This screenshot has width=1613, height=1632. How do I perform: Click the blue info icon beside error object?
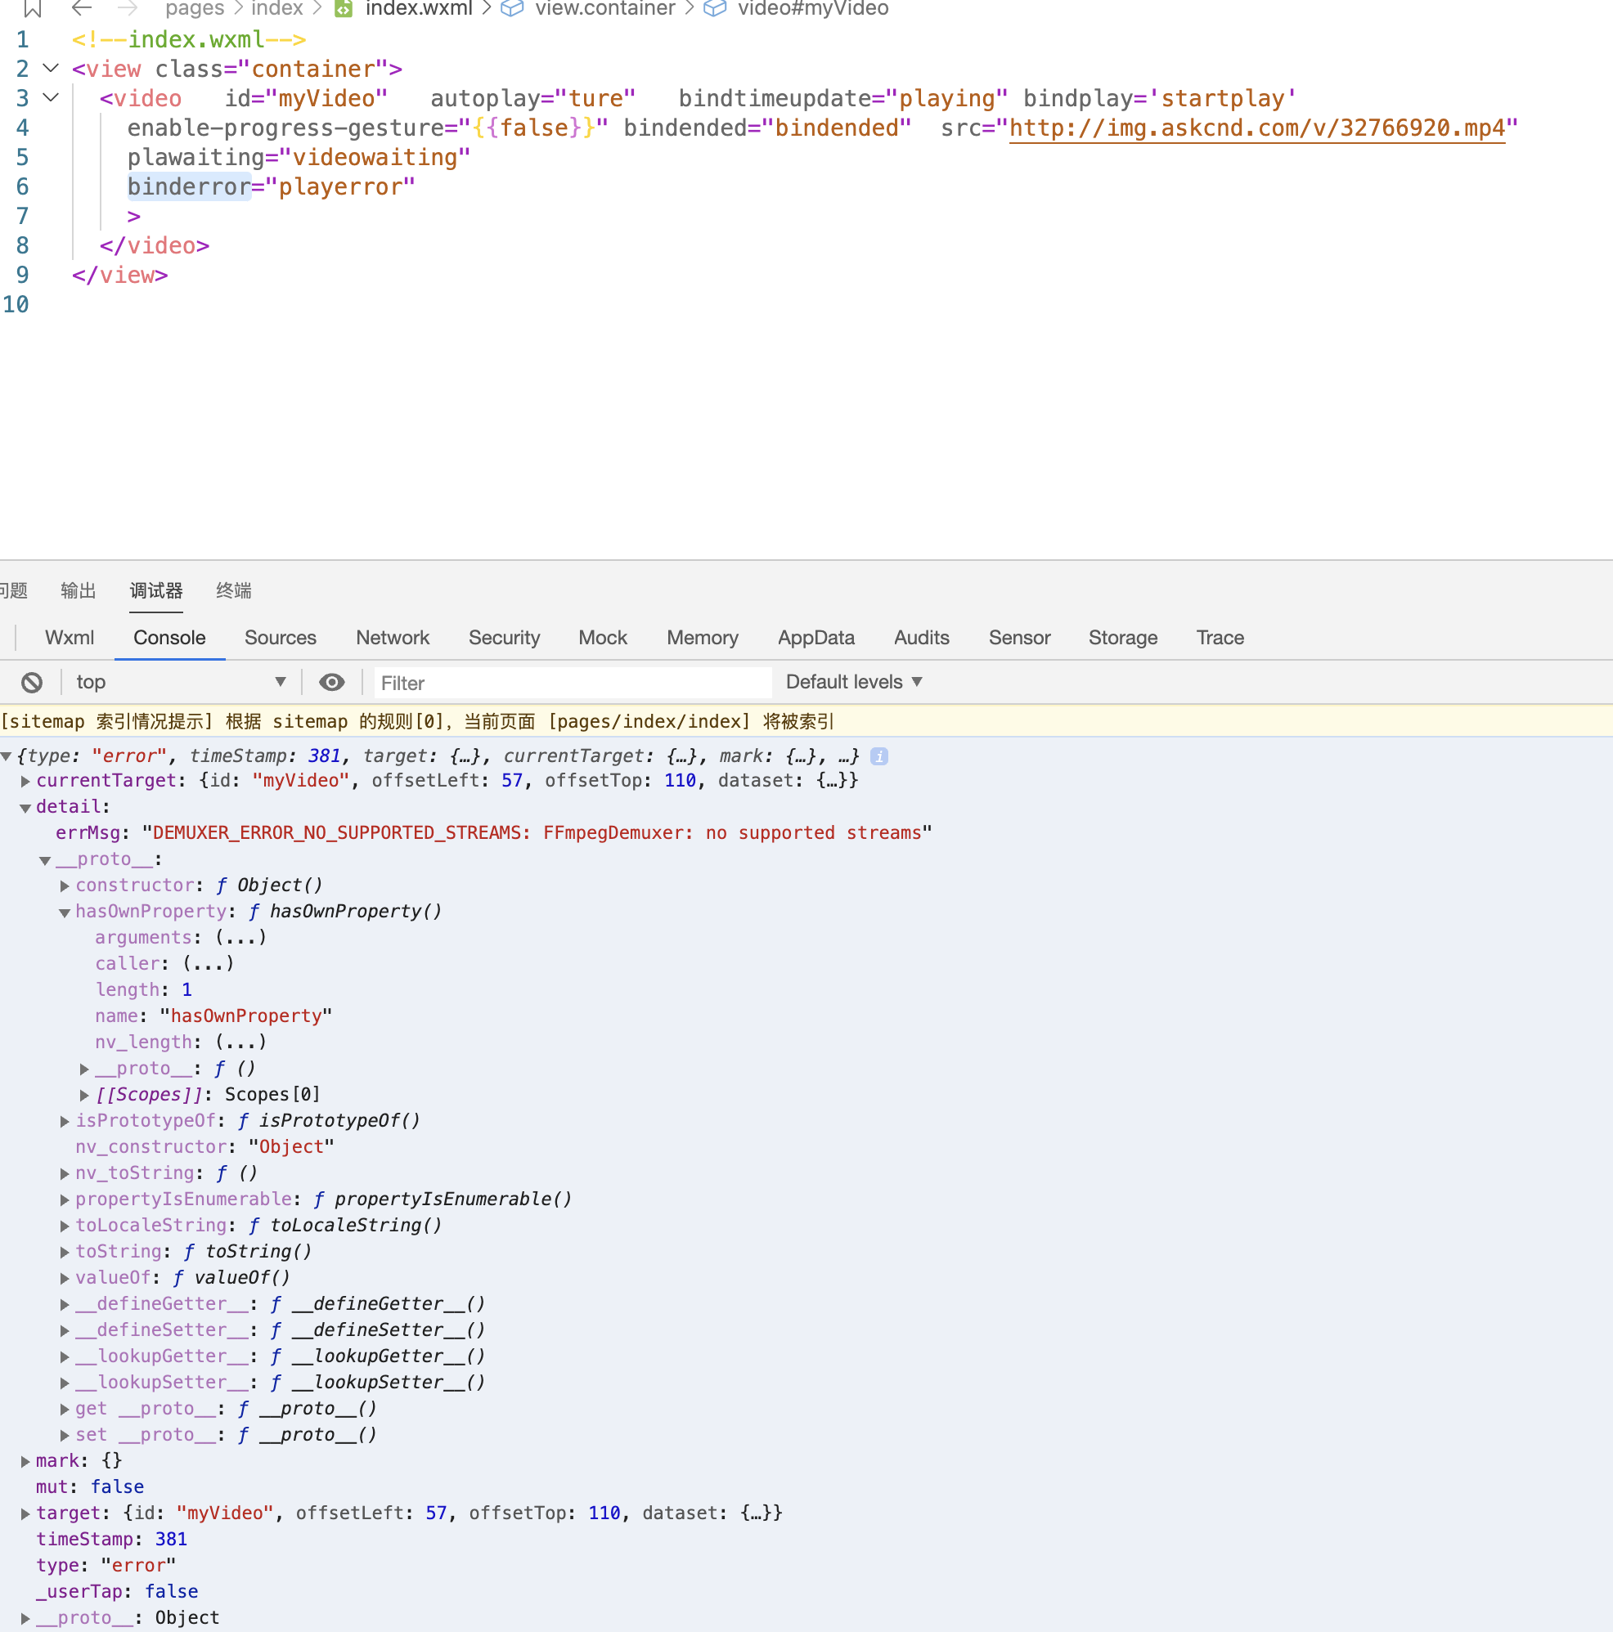tap(878, 756)
